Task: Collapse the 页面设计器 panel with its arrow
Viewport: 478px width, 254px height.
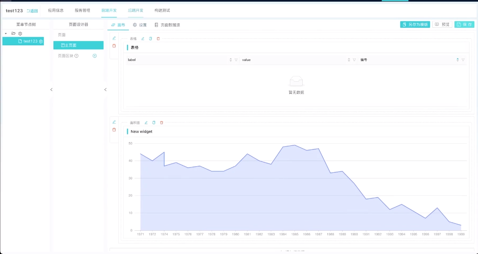Action: (105, 89)
